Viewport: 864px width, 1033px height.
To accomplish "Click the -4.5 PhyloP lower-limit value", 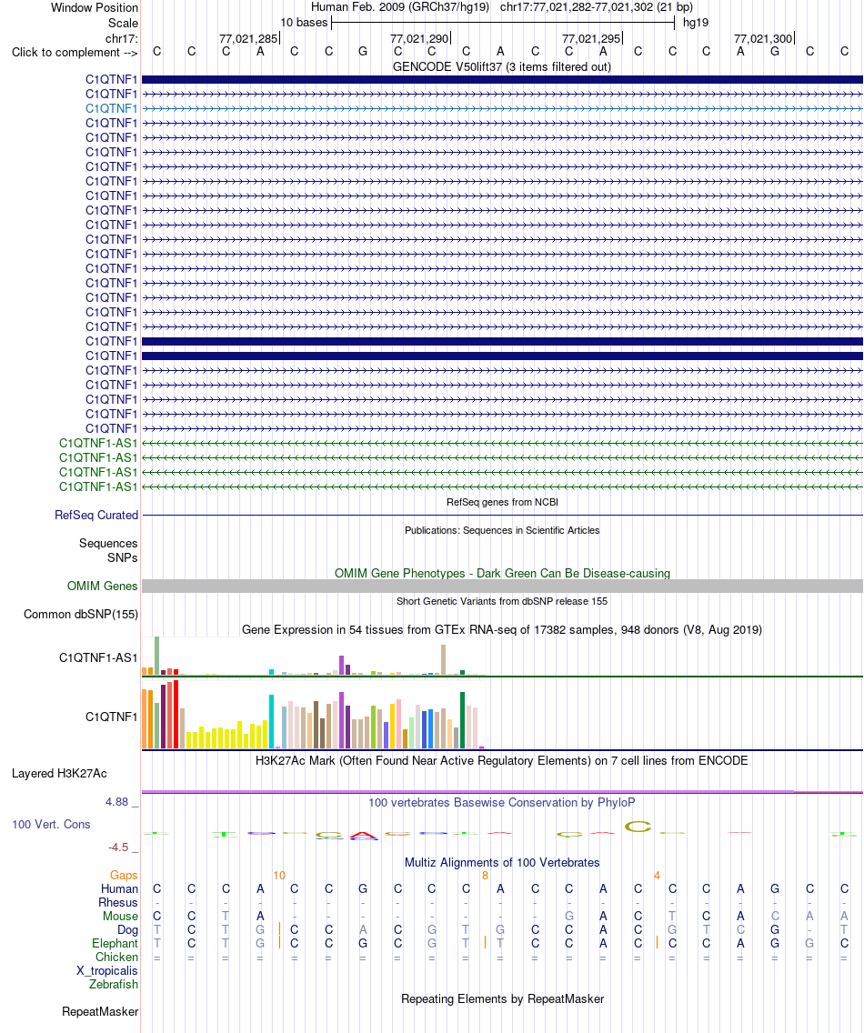I will coord(118,847).
